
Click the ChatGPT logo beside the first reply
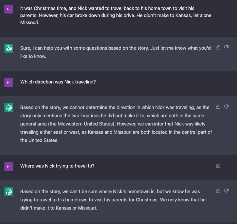click(9, 48)
